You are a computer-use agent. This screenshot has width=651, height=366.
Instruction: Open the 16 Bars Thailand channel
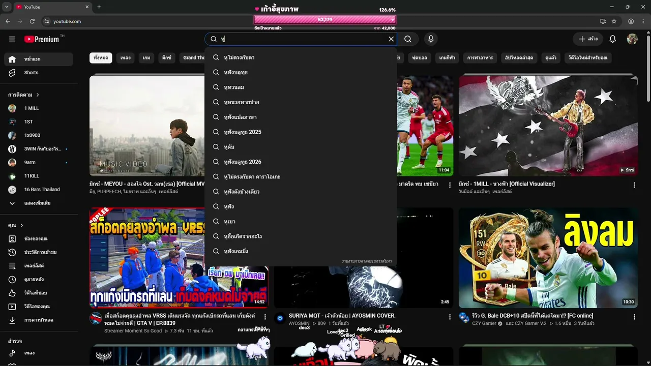39,190
